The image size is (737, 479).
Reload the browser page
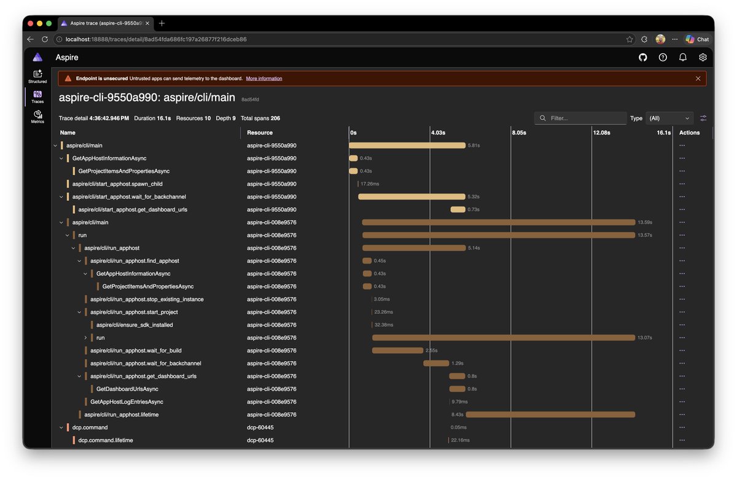pyautogui.click(x=45, y=39)
